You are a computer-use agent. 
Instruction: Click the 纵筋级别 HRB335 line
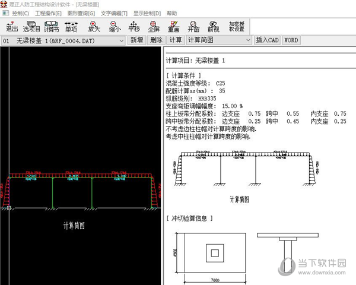click(x=191, y=99)
